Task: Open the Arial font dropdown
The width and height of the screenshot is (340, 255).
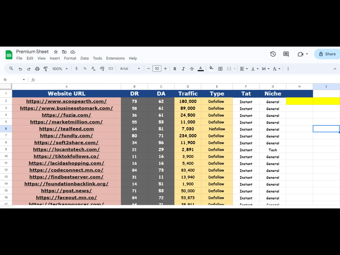Action: point(130,69)
